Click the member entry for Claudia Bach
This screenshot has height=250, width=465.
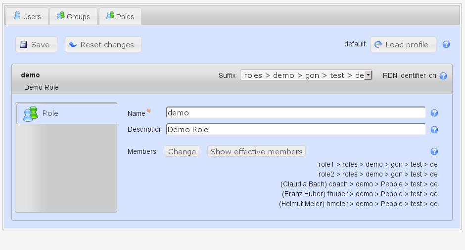359,184
